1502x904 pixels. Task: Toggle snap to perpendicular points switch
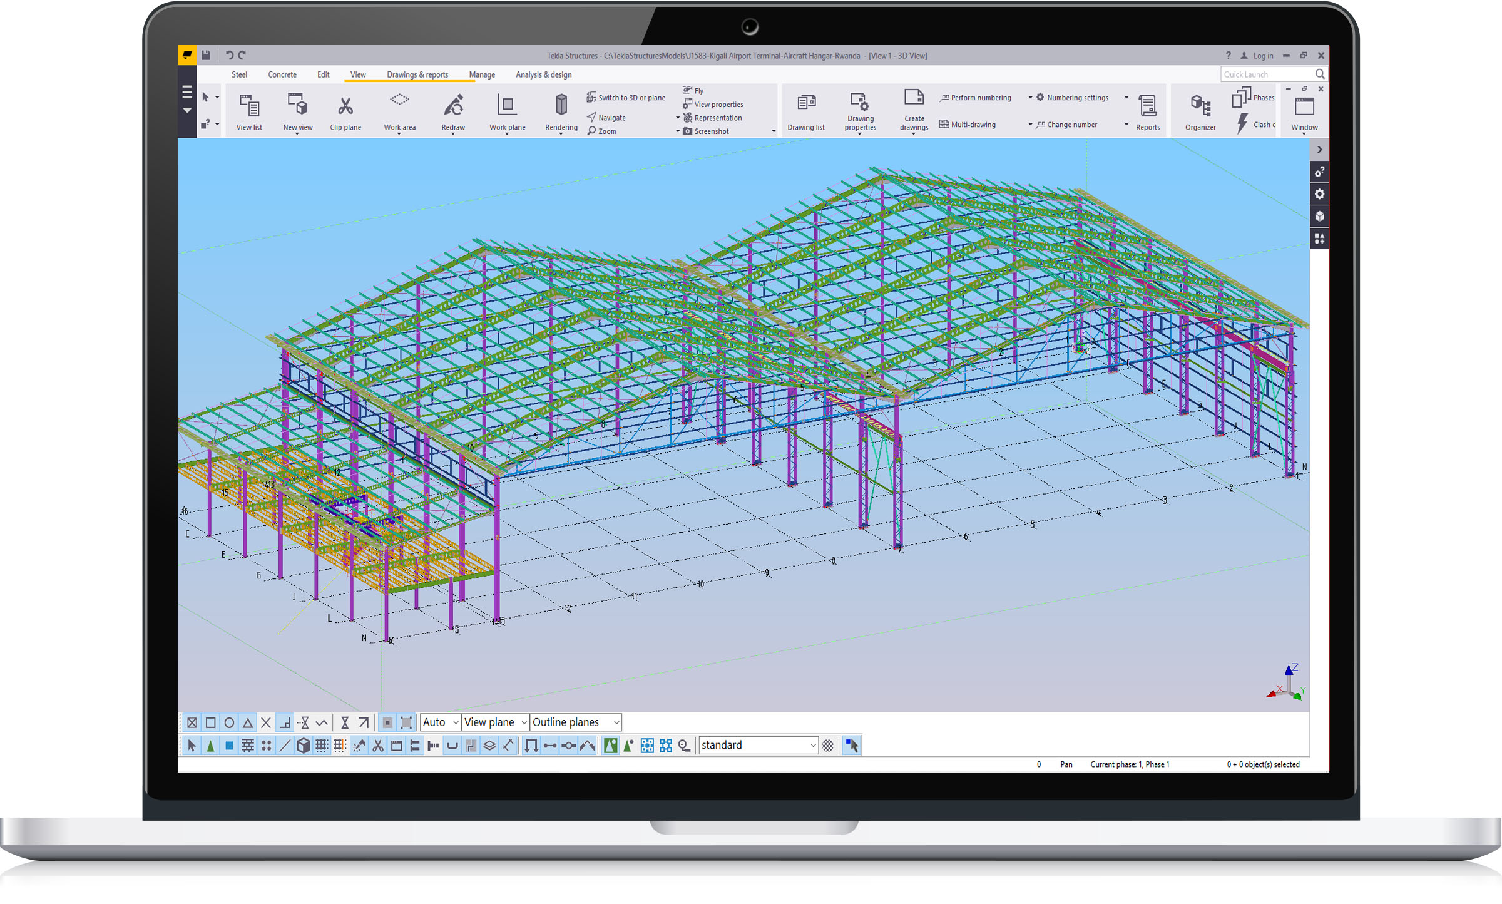(285, 723)
